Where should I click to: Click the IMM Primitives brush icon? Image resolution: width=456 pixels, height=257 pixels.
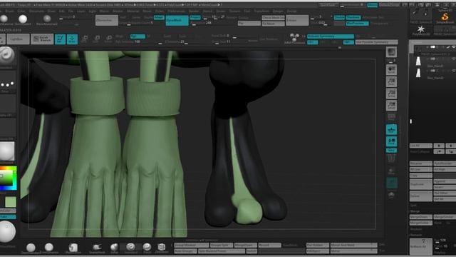[x=294, y=39]
